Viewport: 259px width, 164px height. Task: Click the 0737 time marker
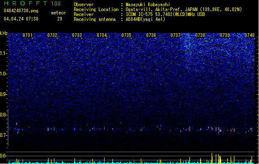coord(175,35)
